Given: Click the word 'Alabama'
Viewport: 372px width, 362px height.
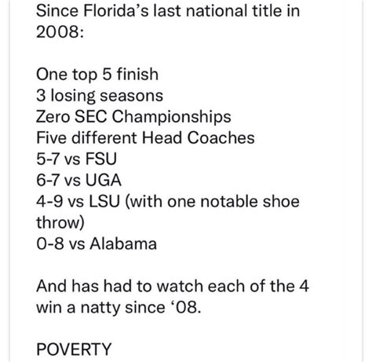Looking at the screenshot, I should point(123,243).
